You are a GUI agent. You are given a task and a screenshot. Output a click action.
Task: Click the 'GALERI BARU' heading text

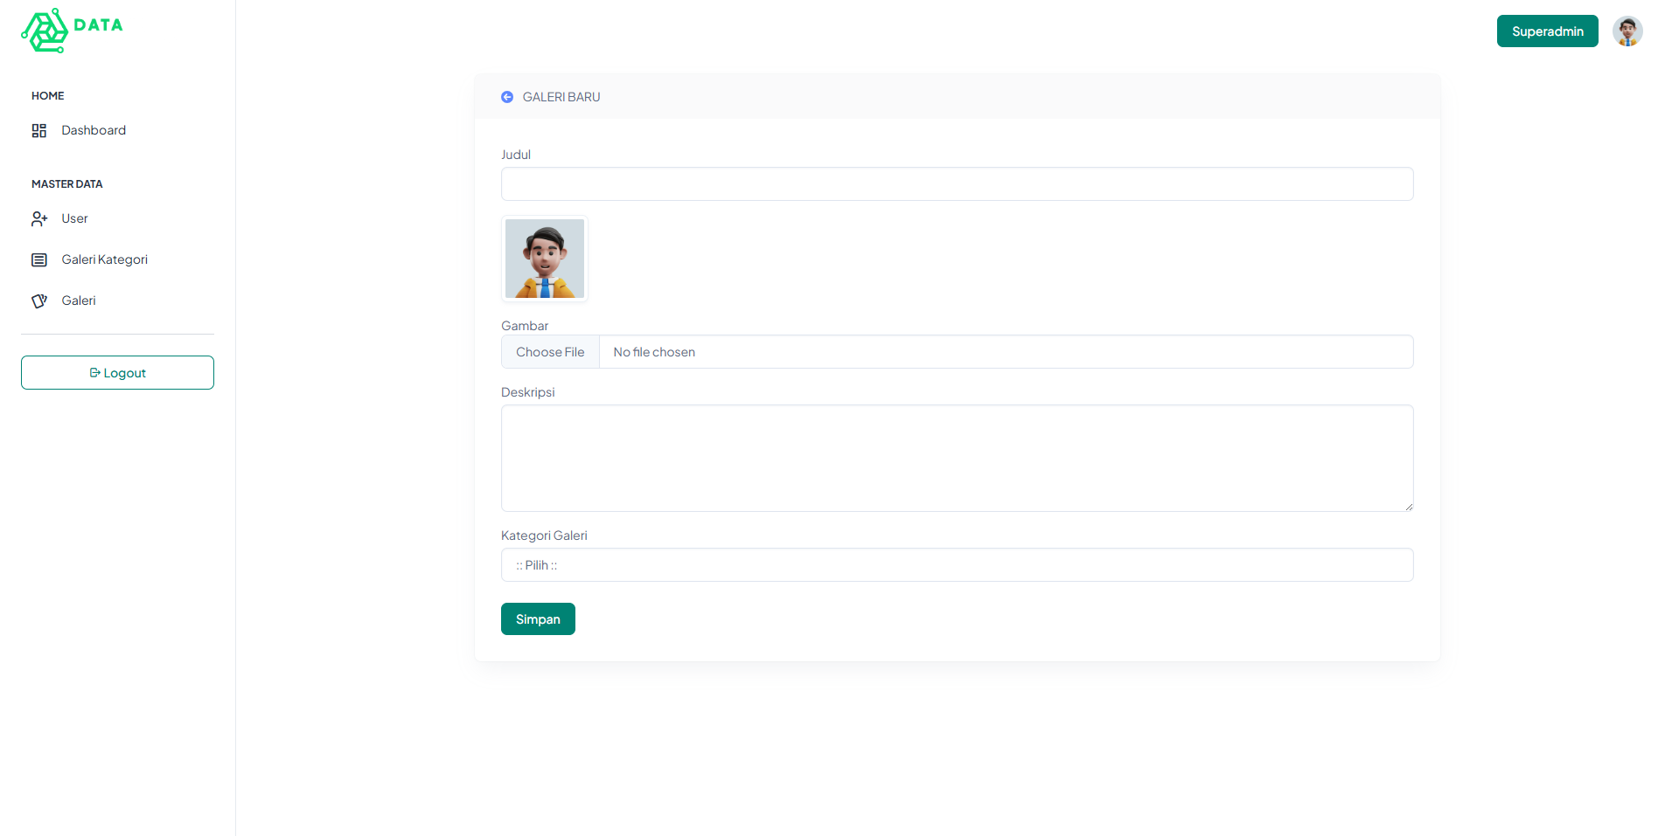point(561,97)
